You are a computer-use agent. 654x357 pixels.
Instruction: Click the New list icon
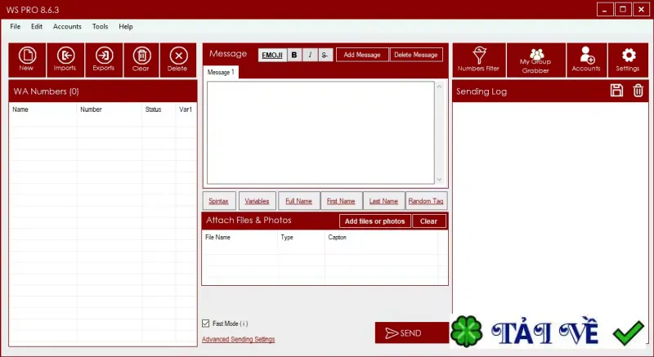[27, 60]
